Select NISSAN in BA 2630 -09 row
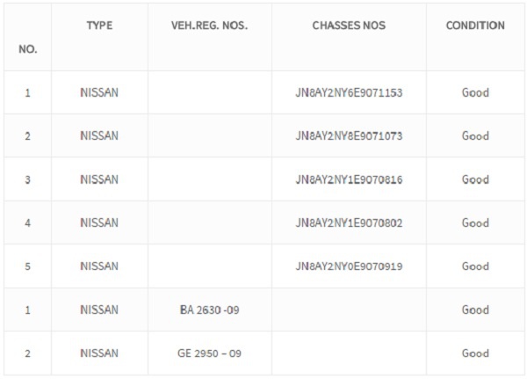527x379 pixels. pyautogui.click(x=99, y=310)
